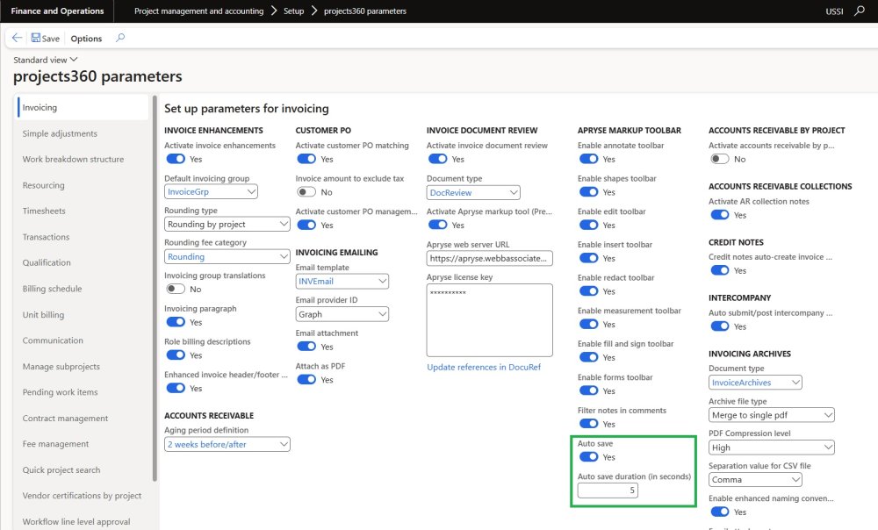
Task: Click the toolbar search magnifier icon
Action: [x=120, y=38]
